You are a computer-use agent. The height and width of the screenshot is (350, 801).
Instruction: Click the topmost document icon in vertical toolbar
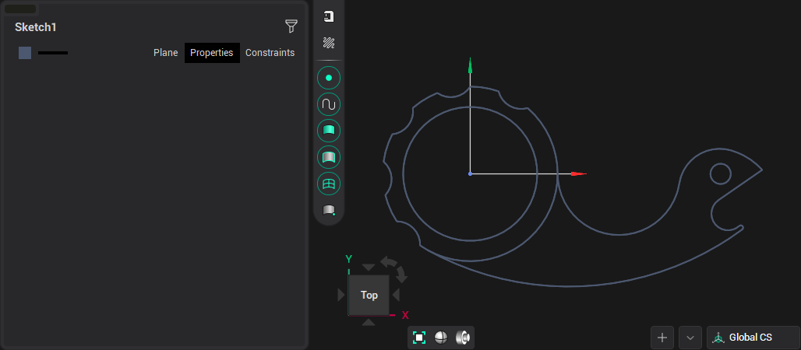pyautogui.click(x=329, y=16)
